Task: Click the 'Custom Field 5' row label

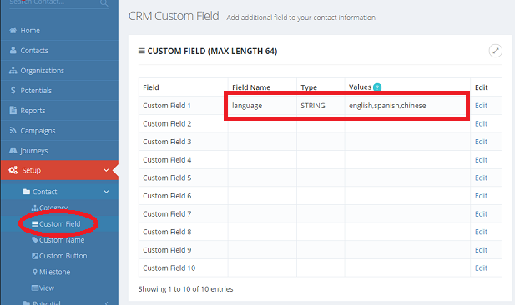Action: point(167,177)
